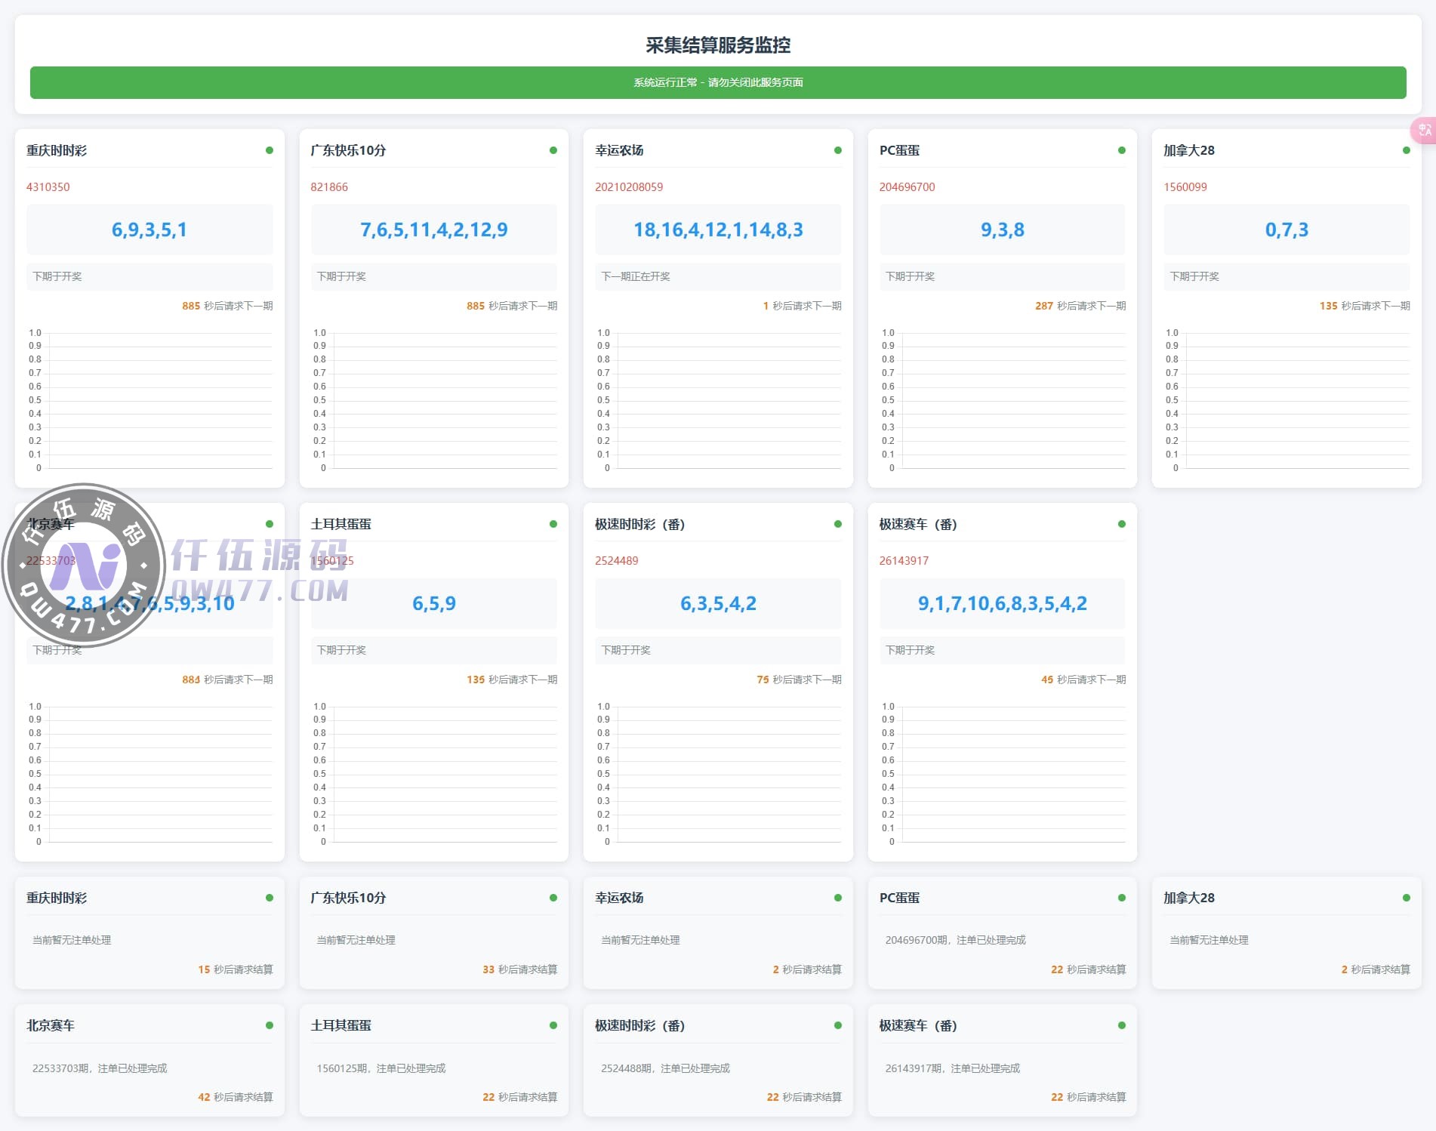Select issue number 20210208059 under 幸运农场
This screenshot has width=1436, height=1131.
click(x=629, y=187)
